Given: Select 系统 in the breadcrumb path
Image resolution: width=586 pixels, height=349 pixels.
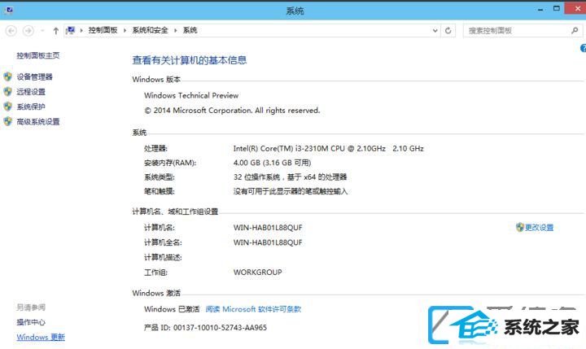Looking at the screenshot, I should click(190, 30).
